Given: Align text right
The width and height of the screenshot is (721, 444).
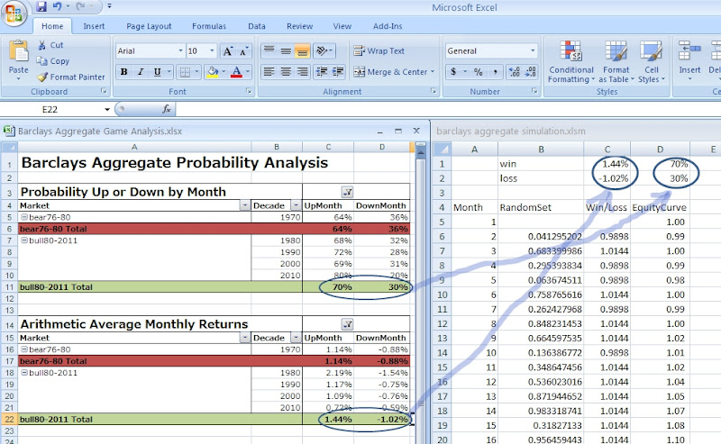Looking at the screenshot, I should (302, 72).
